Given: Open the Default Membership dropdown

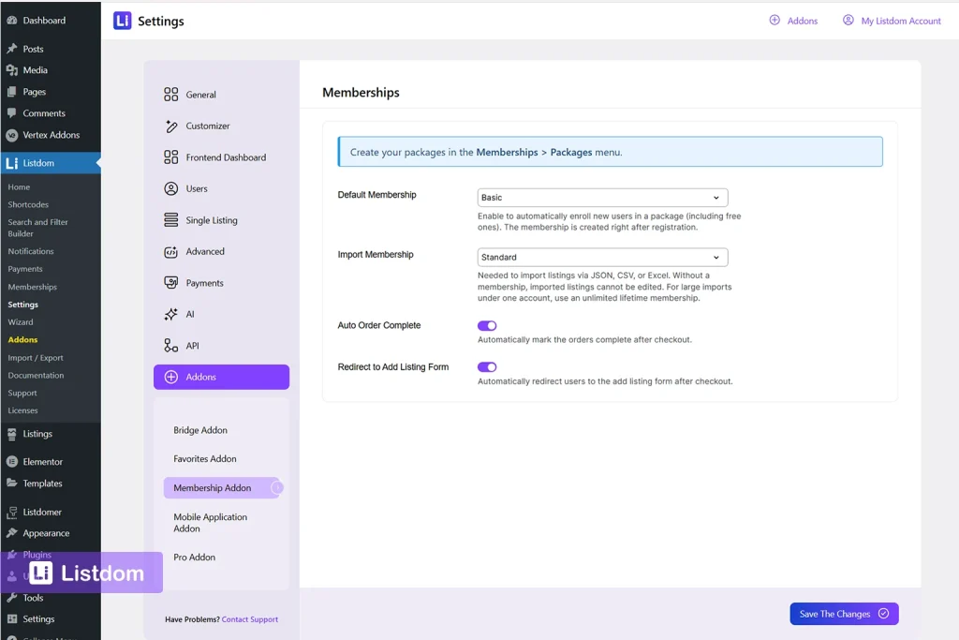Looking at the screenshot, I should click(602, 197).
